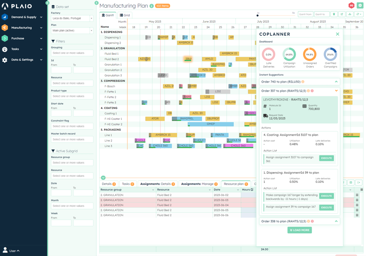
Task: Open row menu for 2023-06-02 Fluid Bed 2
Action: (x=357, y=195)
